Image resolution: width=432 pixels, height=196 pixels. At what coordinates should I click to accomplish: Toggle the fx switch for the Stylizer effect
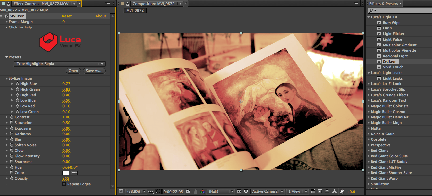pyautogui.click(x=6, y=16)
